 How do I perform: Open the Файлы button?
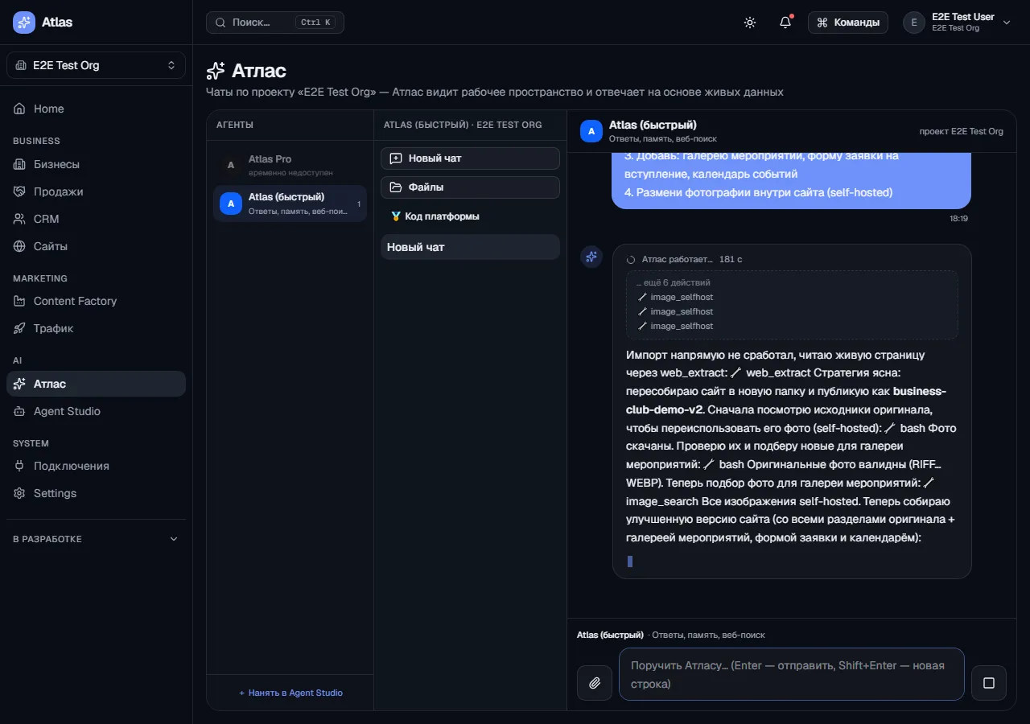pos(470,187)
